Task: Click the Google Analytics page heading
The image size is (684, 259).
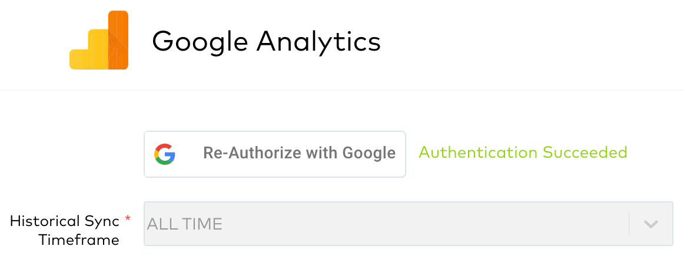Action: [266, 42]
